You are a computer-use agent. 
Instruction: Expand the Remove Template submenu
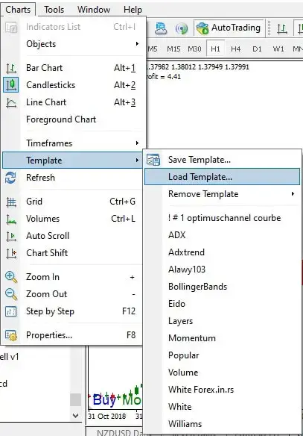[x=223, y=194]
